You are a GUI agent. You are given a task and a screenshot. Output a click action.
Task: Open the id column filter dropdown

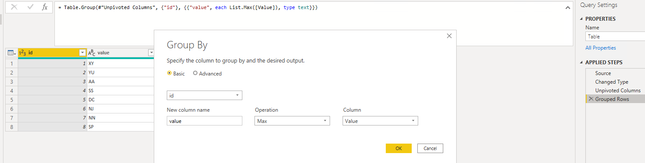[x=83, y=53]
